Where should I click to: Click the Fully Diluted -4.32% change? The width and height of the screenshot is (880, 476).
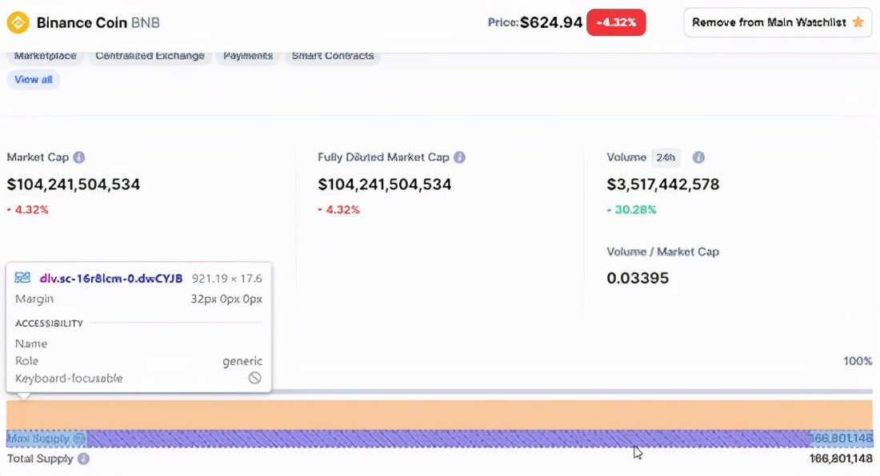pos(338,209)
